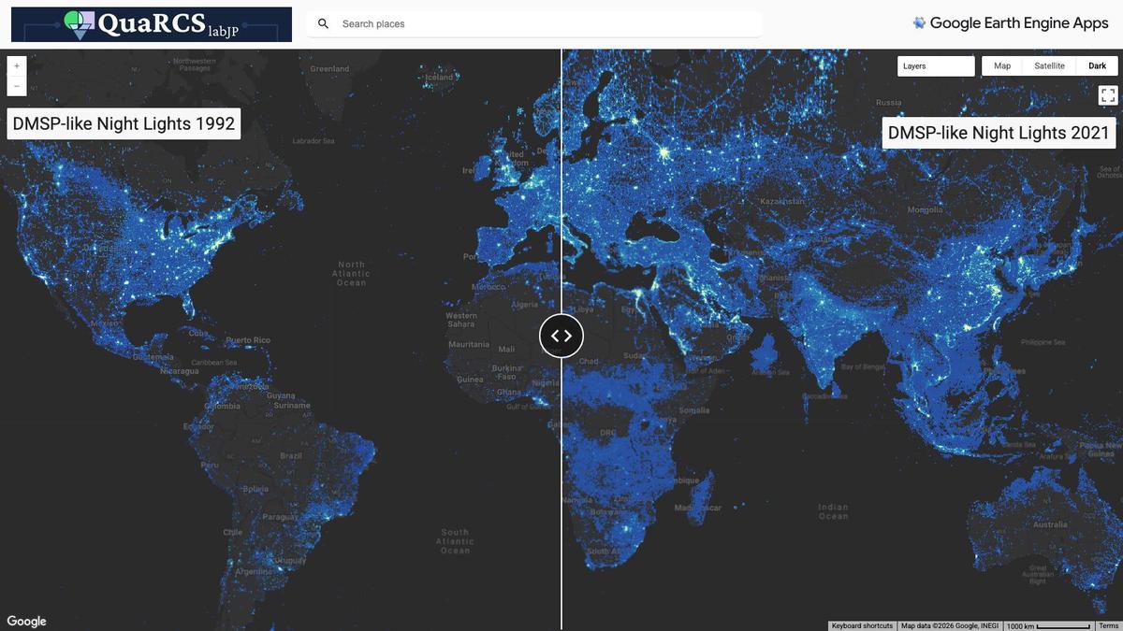Zoom out with the minus button
Image resolution: width=1123 pixels, height=631 pixels.
pos(17,86)
